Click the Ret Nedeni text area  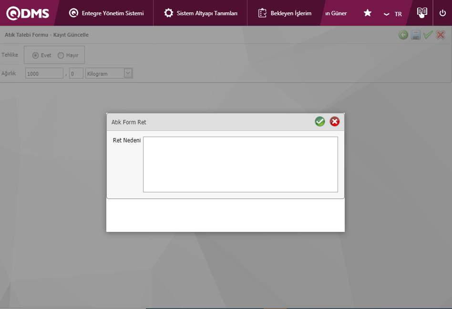pos(240,164)
